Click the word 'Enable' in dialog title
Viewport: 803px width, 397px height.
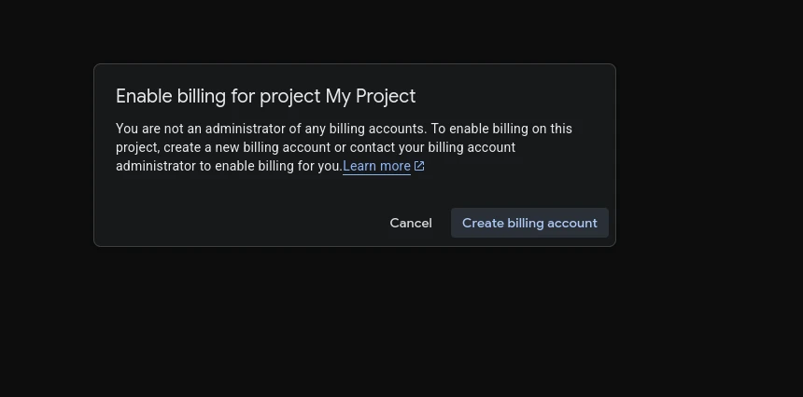point(144,96)
